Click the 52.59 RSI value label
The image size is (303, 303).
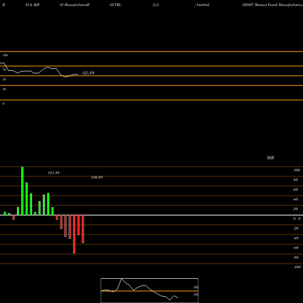pos(88,73)
